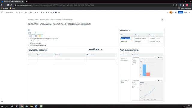Open the insert plus menu
Image resolution: width=192 pixels, height=108 pixels.
point(59,12)
